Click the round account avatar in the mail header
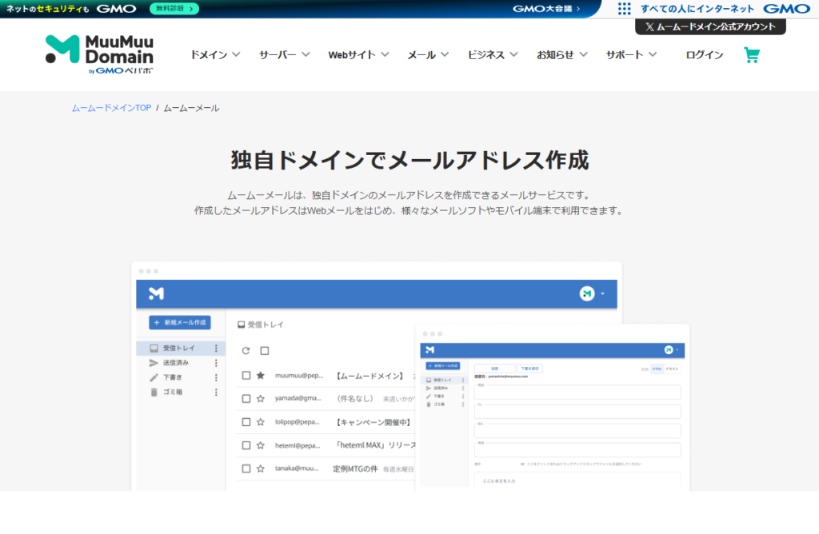Viewport: 819px width, 534px height. click(587, 293)
